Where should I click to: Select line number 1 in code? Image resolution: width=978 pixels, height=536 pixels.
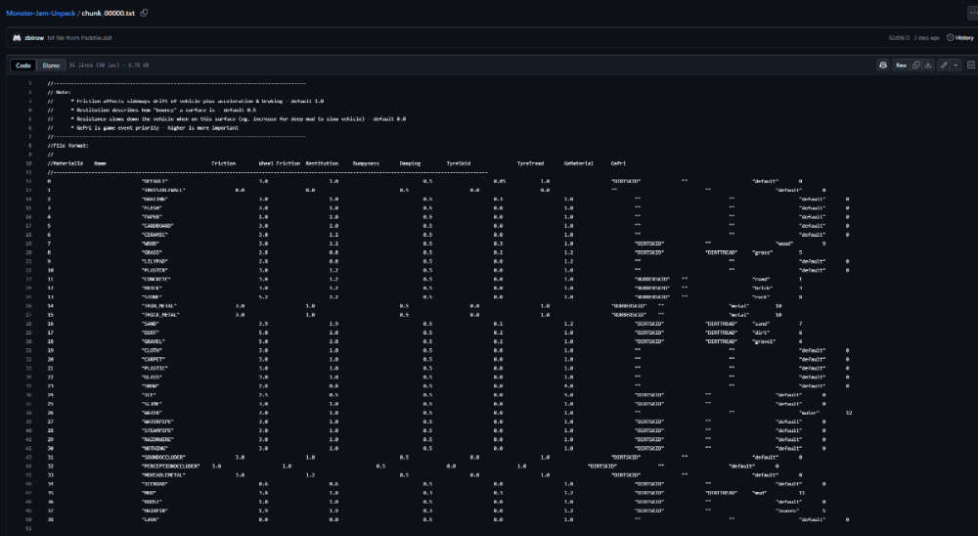[29, 83]
